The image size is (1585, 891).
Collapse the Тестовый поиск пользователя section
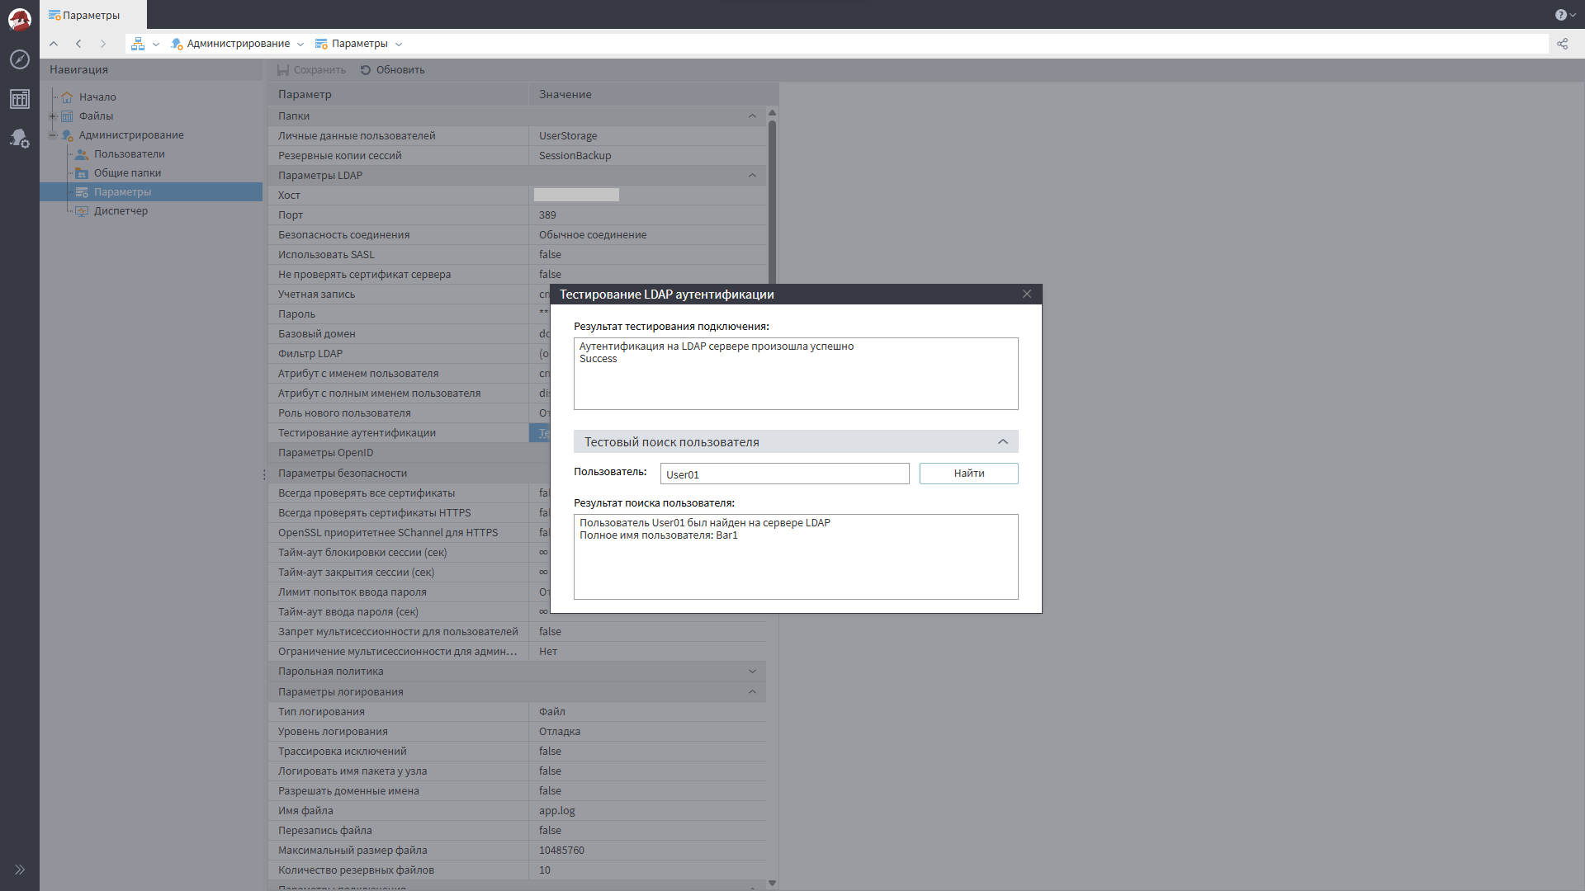(x=1002, y=442)
